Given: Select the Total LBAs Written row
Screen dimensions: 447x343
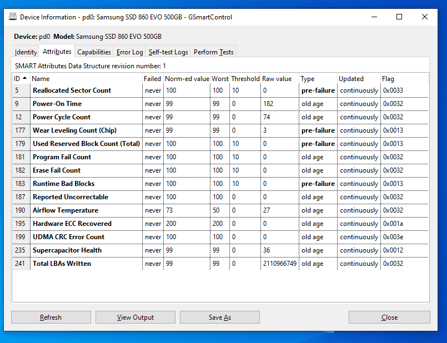Looking at the screenshot, I should [220, 264].
